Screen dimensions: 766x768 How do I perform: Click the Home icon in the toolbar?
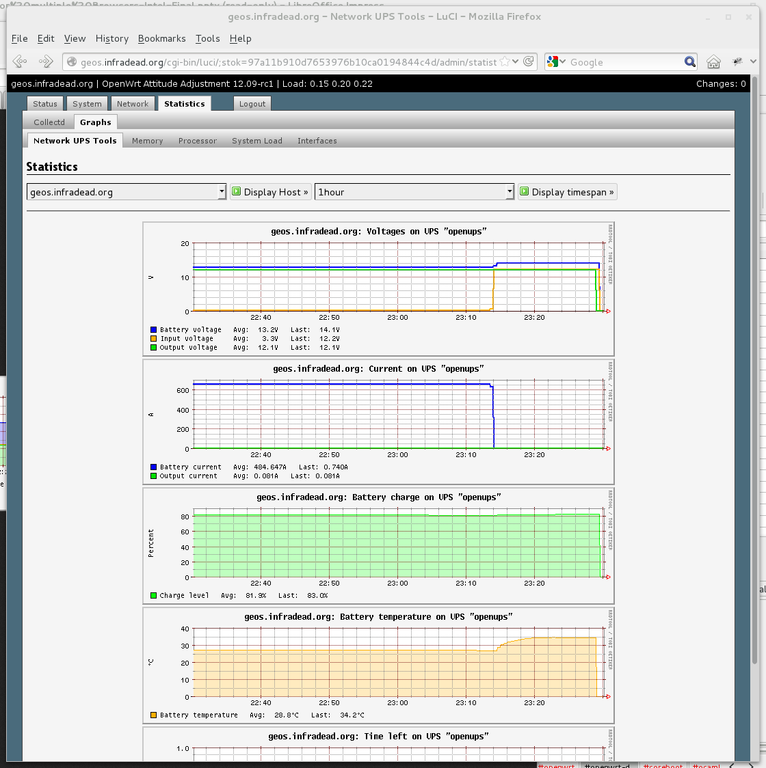tap(713, 62)
